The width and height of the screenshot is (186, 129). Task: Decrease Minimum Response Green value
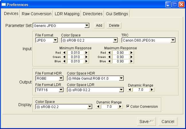64,57
